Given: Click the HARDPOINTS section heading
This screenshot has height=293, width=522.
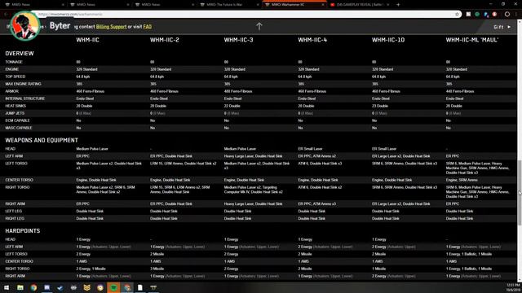Looking at the screenshot, I should [22, 230].
